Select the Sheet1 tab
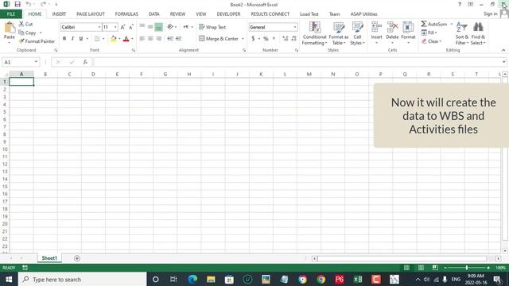 49,258
